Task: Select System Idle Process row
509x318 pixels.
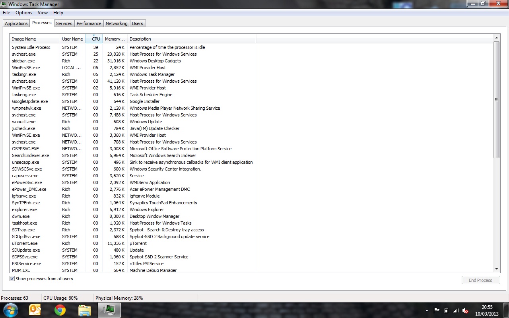Action: point(133,47)
